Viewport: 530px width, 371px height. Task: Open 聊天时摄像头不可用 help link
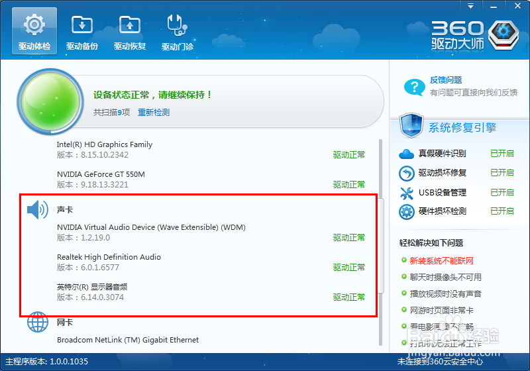coord(445,278)
